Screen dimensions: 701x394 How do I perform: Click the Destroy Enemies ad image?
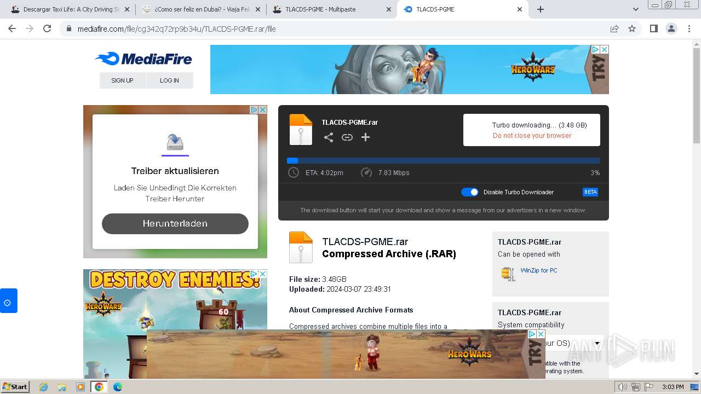175,324
